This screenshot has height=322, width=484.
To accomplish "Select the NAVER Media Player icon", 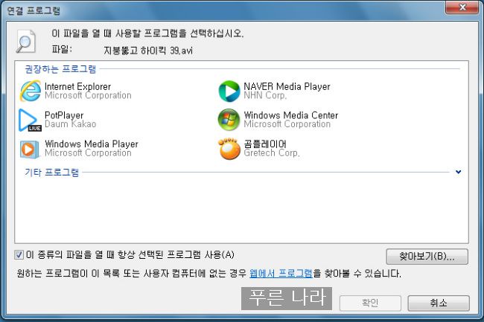I will (229, 91).
